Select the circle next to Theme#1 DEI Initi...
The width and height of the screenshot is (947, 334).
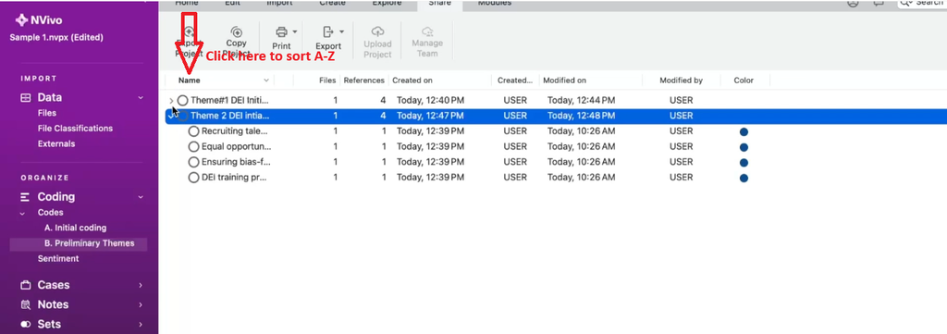coord(182,100)
